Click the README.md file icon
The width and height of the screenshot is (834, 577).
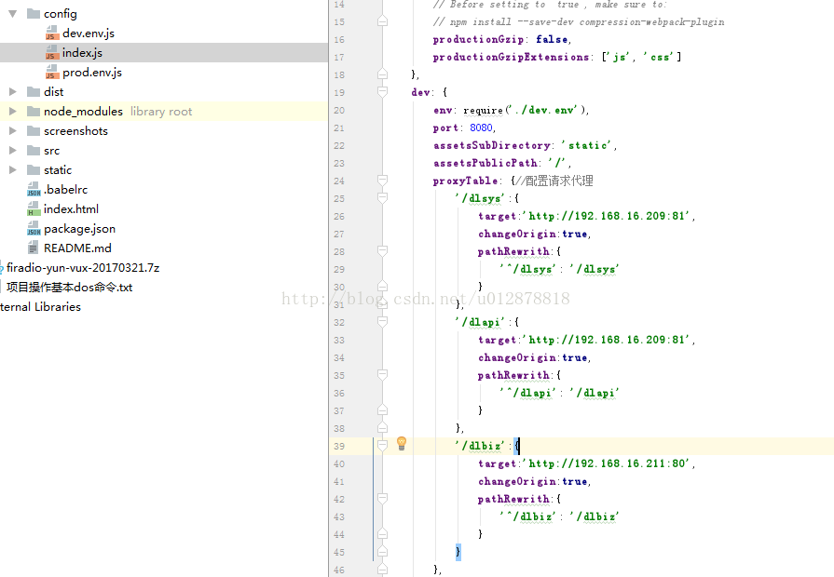[33, 248]
